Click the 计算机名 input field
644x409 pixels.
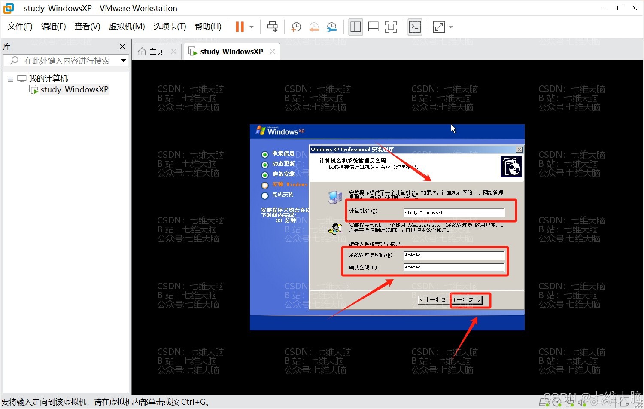[x=454, y=212]
